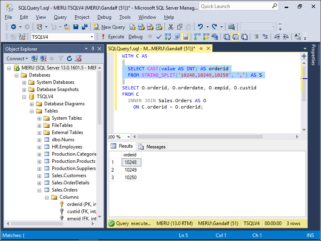Expand the Sales.Customers table node
The height and width of the screenshot is (241, 321).
(x=39, y=176)
